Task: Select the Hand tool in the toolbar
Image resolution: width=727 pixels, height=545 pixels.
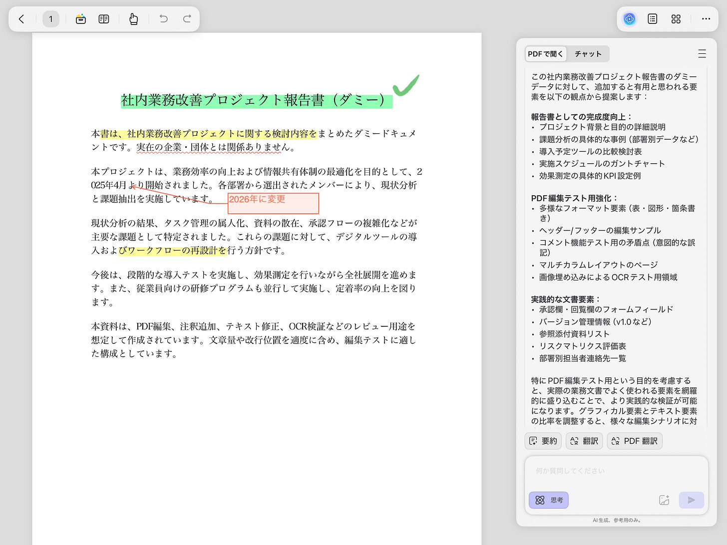Action: (x=133, y=18)
